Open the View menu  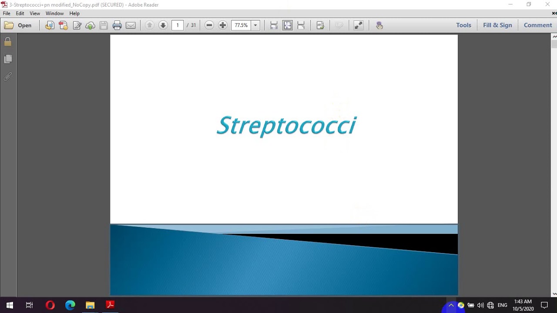[35, 13]
